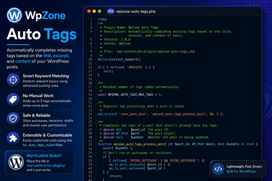Click the /wp-content/mu-plugins/ path link
This screenshot has width=272, height=181.
[x=46, y=165]
